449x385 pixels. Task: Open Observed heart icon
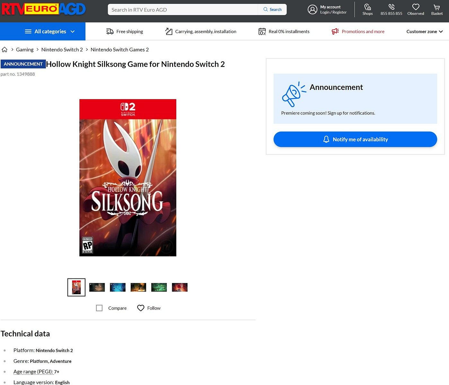[416, 7]
